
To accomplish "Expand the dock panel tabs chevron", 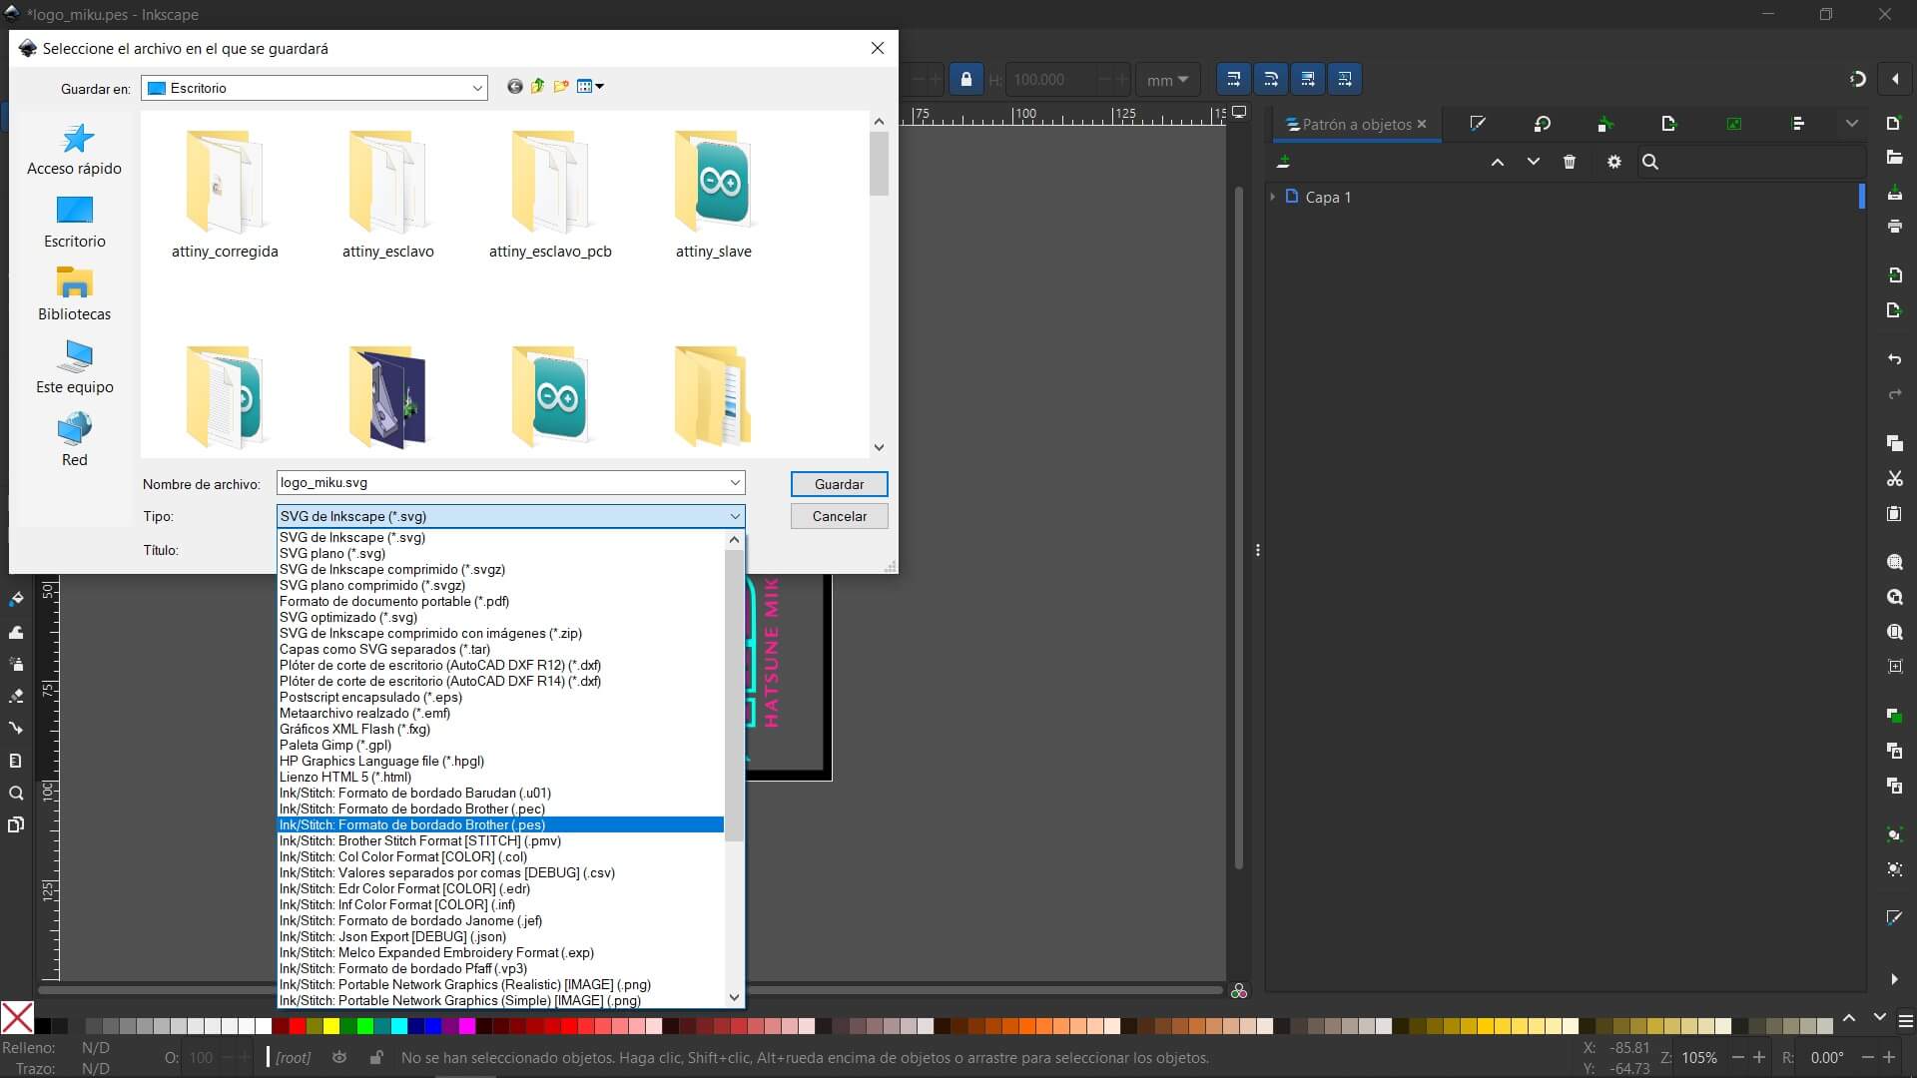I will point(1852,124).
